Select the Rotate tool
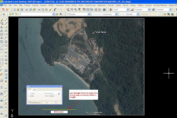177x118 pixels. [x=2, y=42]
